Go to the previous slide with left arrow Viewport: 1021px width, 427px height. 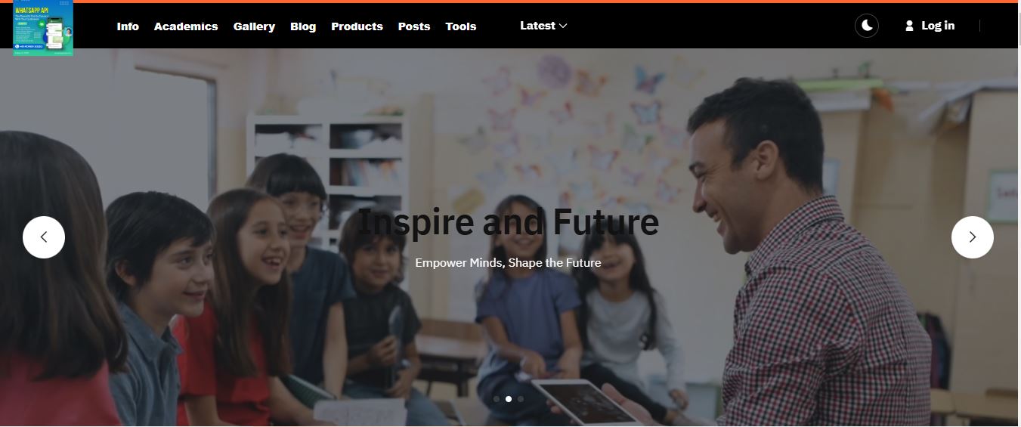44,237
